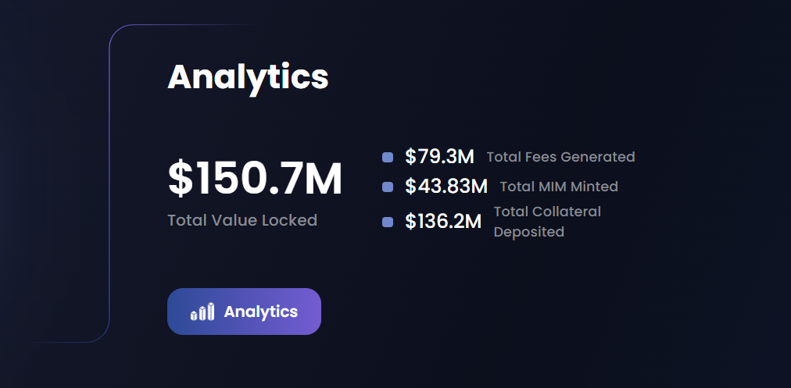Select the $79.3M fees value

tap(439, 157)
